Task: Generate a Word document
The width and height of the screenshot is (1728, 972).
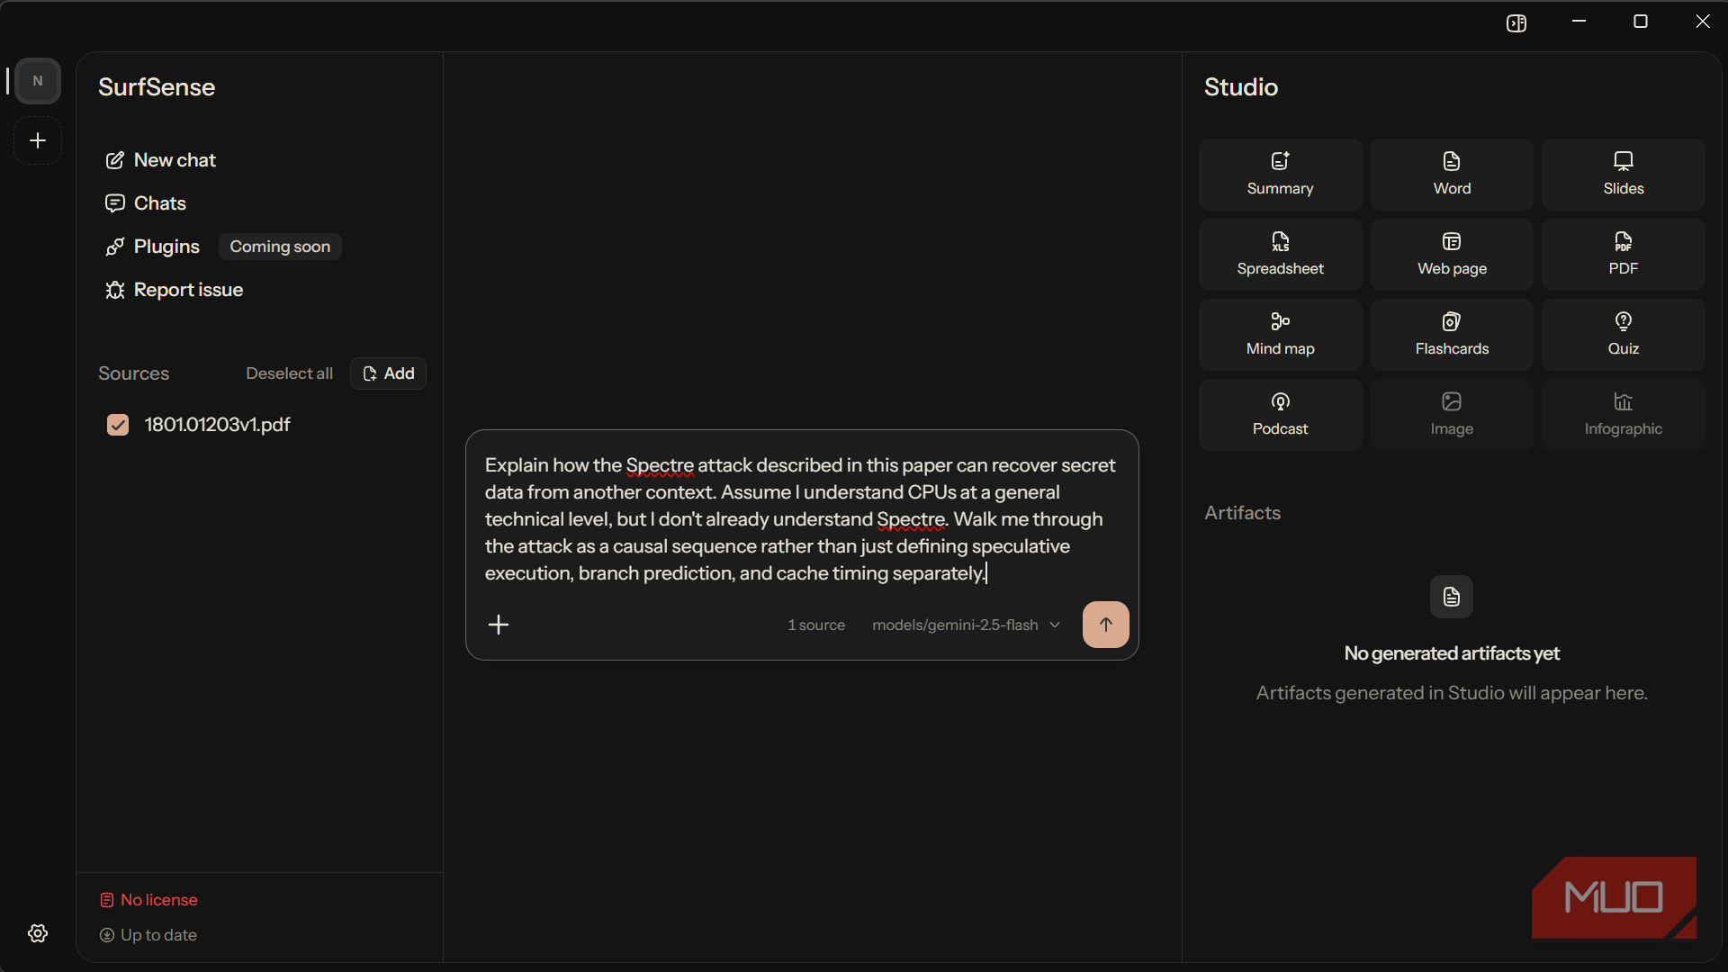Action: [1452, 175]
